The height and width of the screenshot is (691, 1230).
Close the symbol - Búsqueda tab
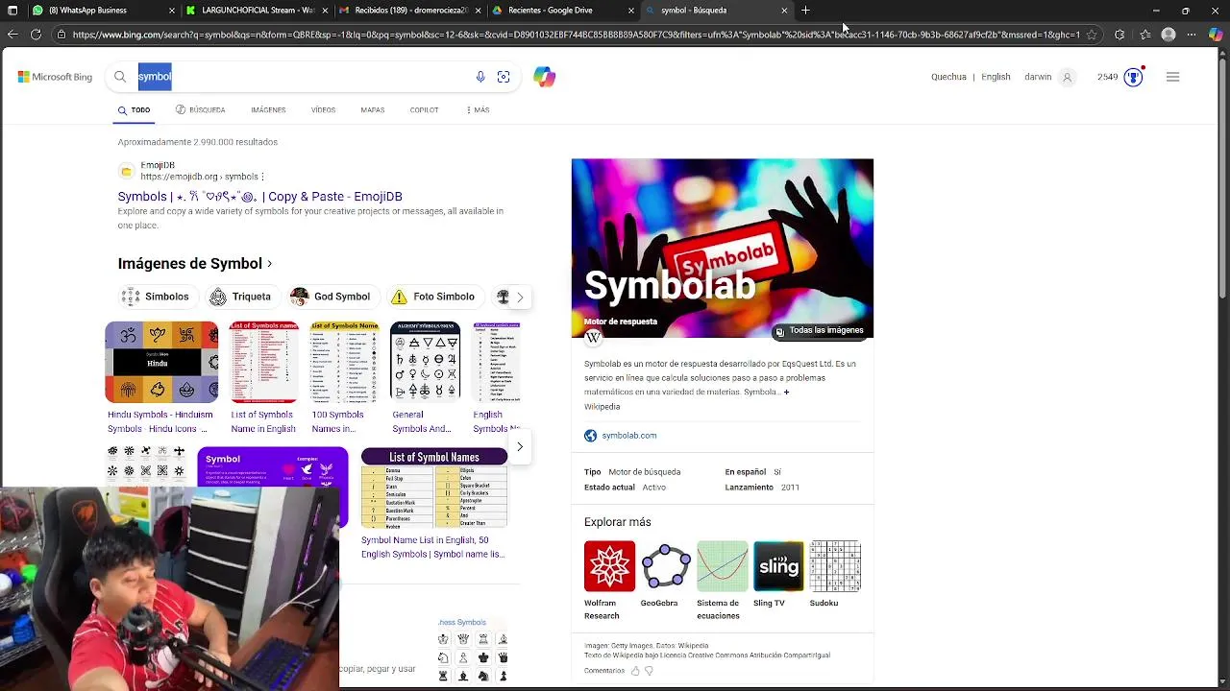(784, 11)
